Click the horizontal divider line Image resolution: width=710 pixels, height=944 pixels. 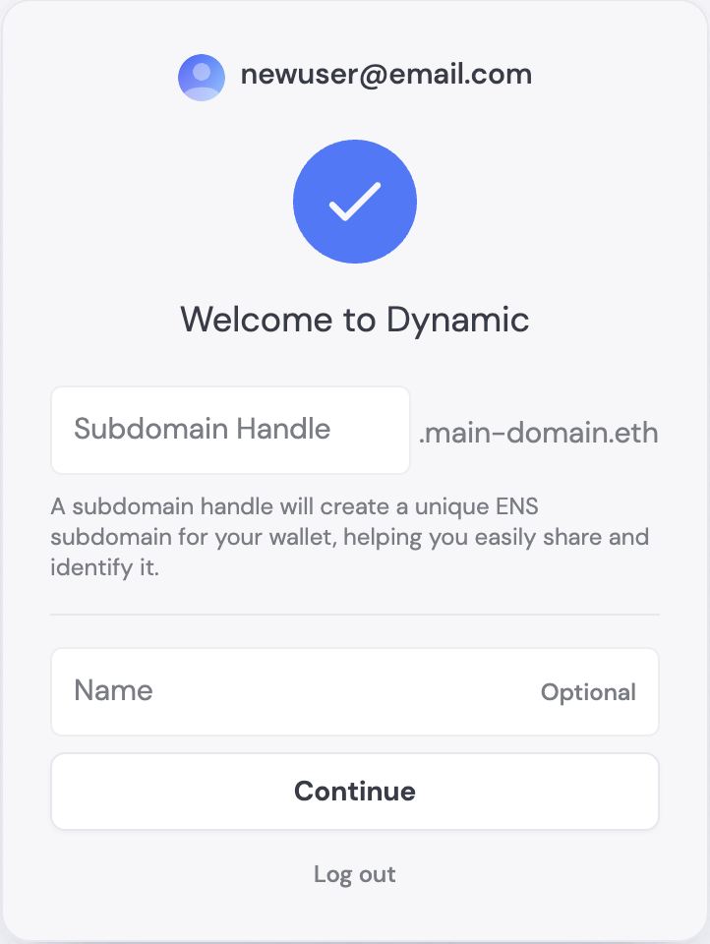pos(355,615)
